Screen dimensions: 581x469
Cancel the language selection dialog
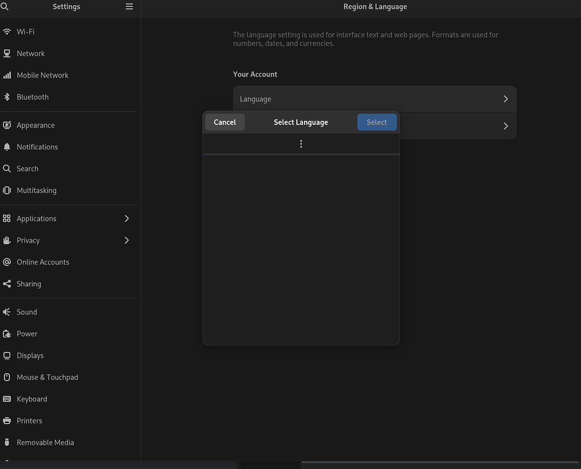225,122
